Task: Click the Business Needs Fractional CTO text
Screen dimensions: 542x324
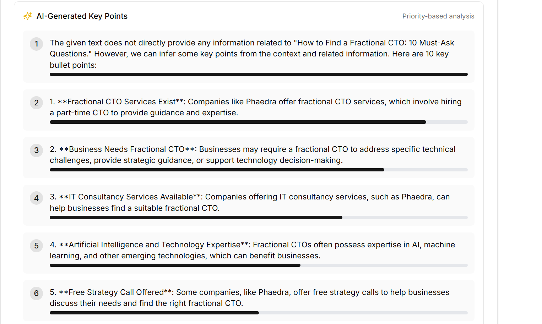Action: [x=252, y=155]
